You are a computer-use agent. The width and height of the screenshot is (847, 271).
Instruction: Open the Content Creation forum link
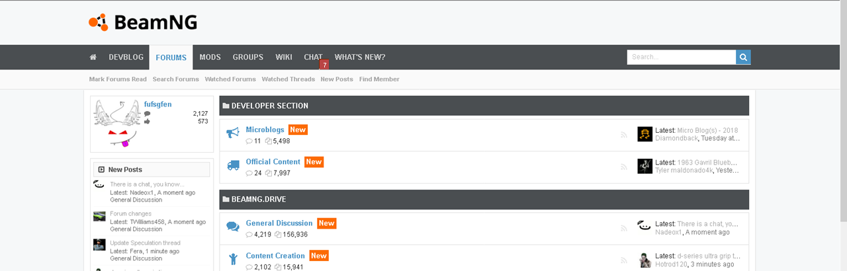pos(275,255)
